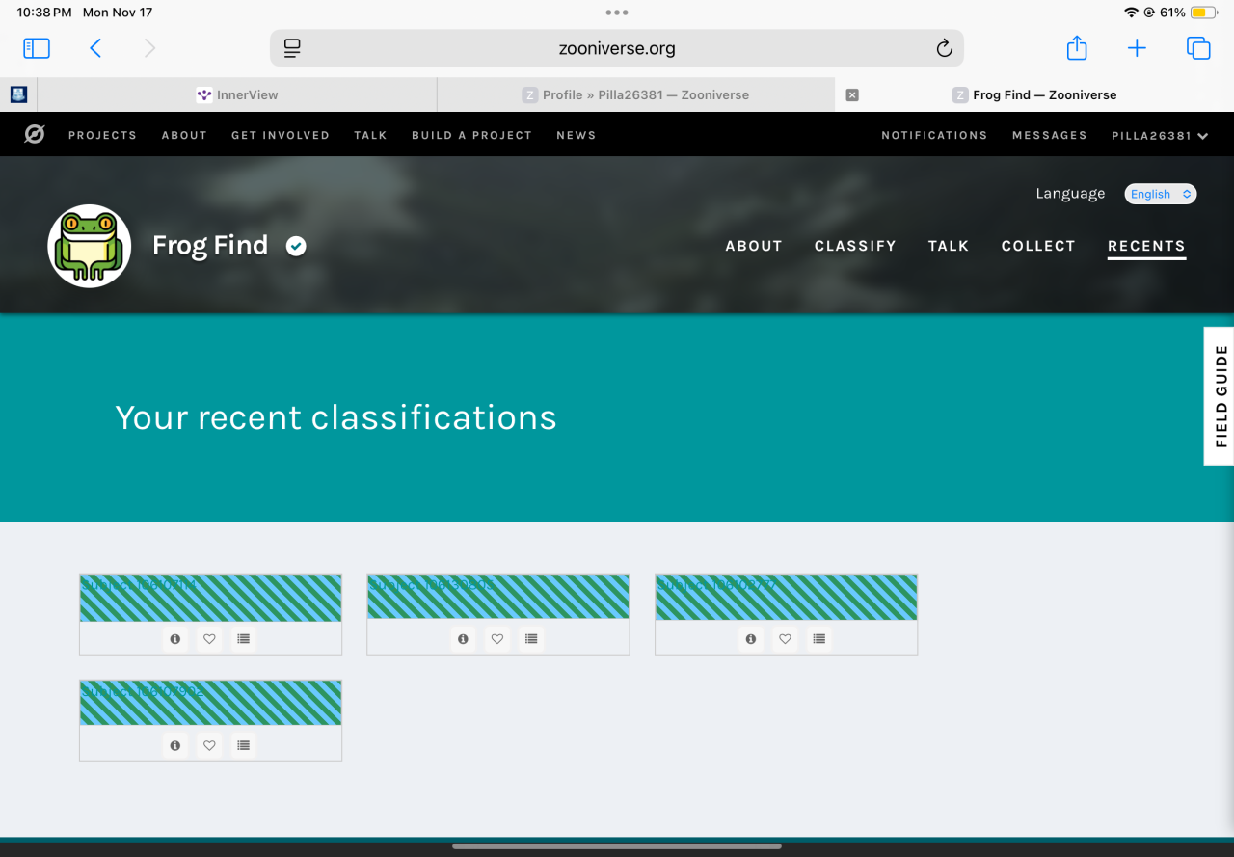This screenshot has width=1234, height=857.
Task: Open a new Safari tab
Action: (x=1138, y=48)
